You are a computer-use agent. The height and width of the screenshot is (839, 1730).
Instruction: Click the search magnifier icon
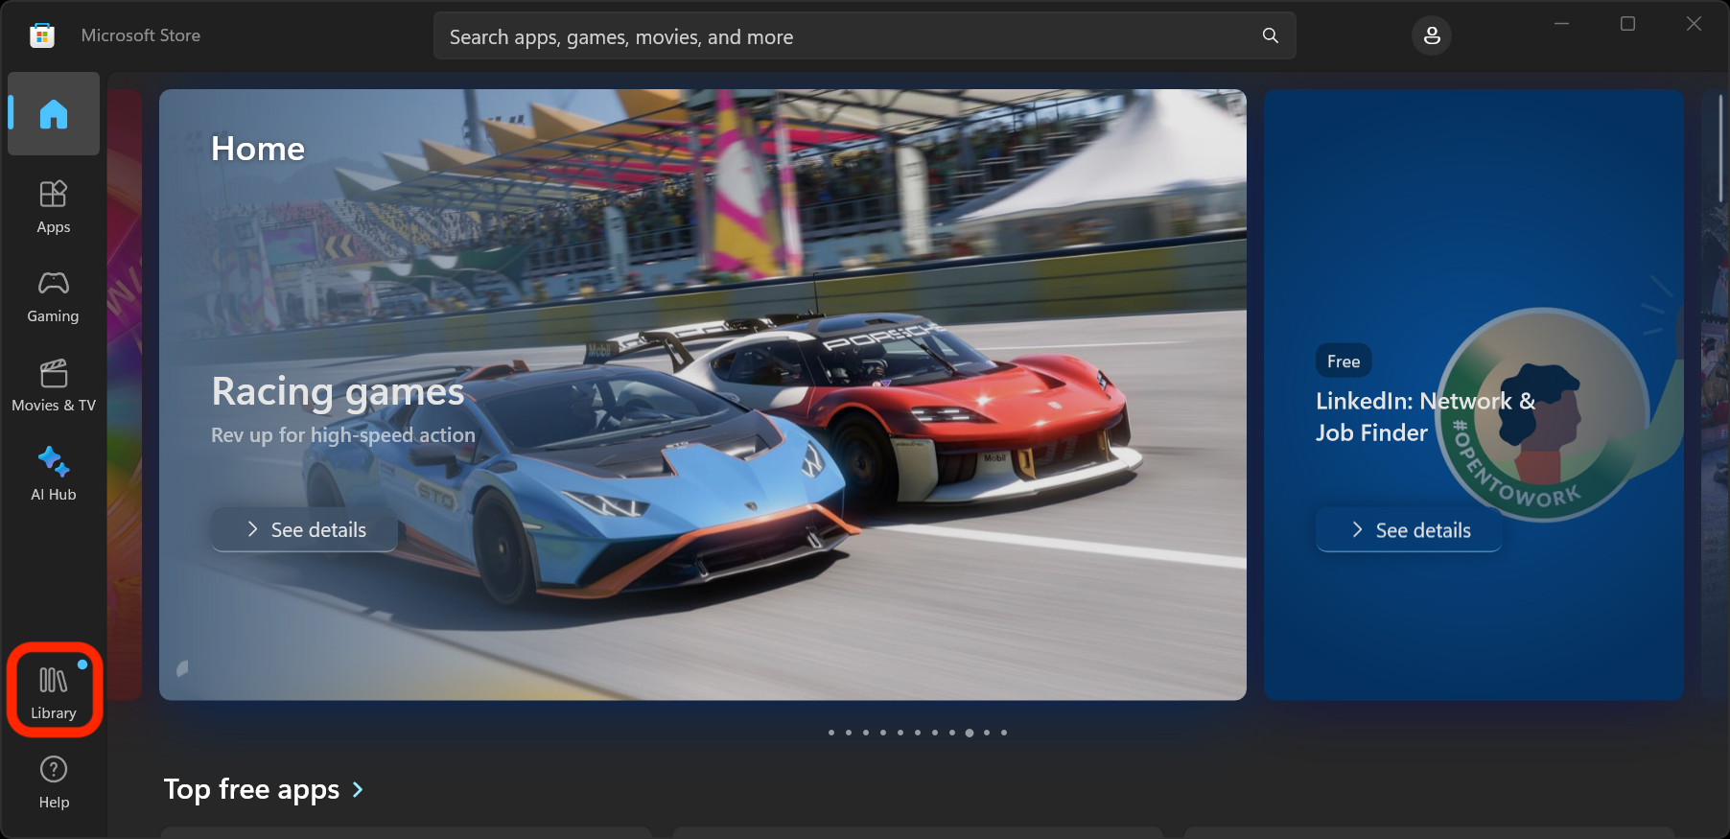coord(1270,36)
